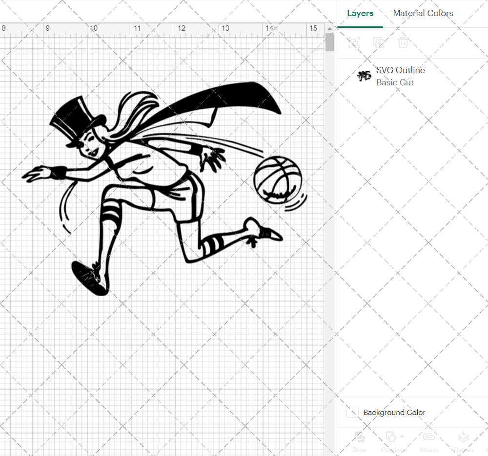Screen dimensions: 488x456
Task: Select the basketball in the artwork
Action: (278, 180)
